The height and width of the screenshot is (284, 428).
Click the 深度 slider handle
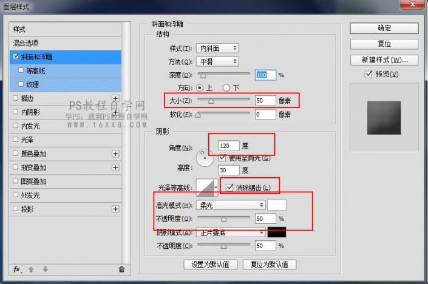[203, 76]
